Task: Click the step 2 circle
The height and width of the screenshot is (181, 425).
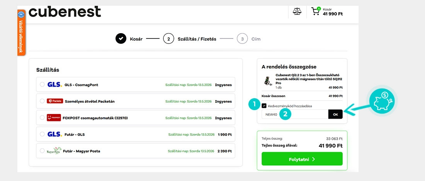Action: coord(168,39)
